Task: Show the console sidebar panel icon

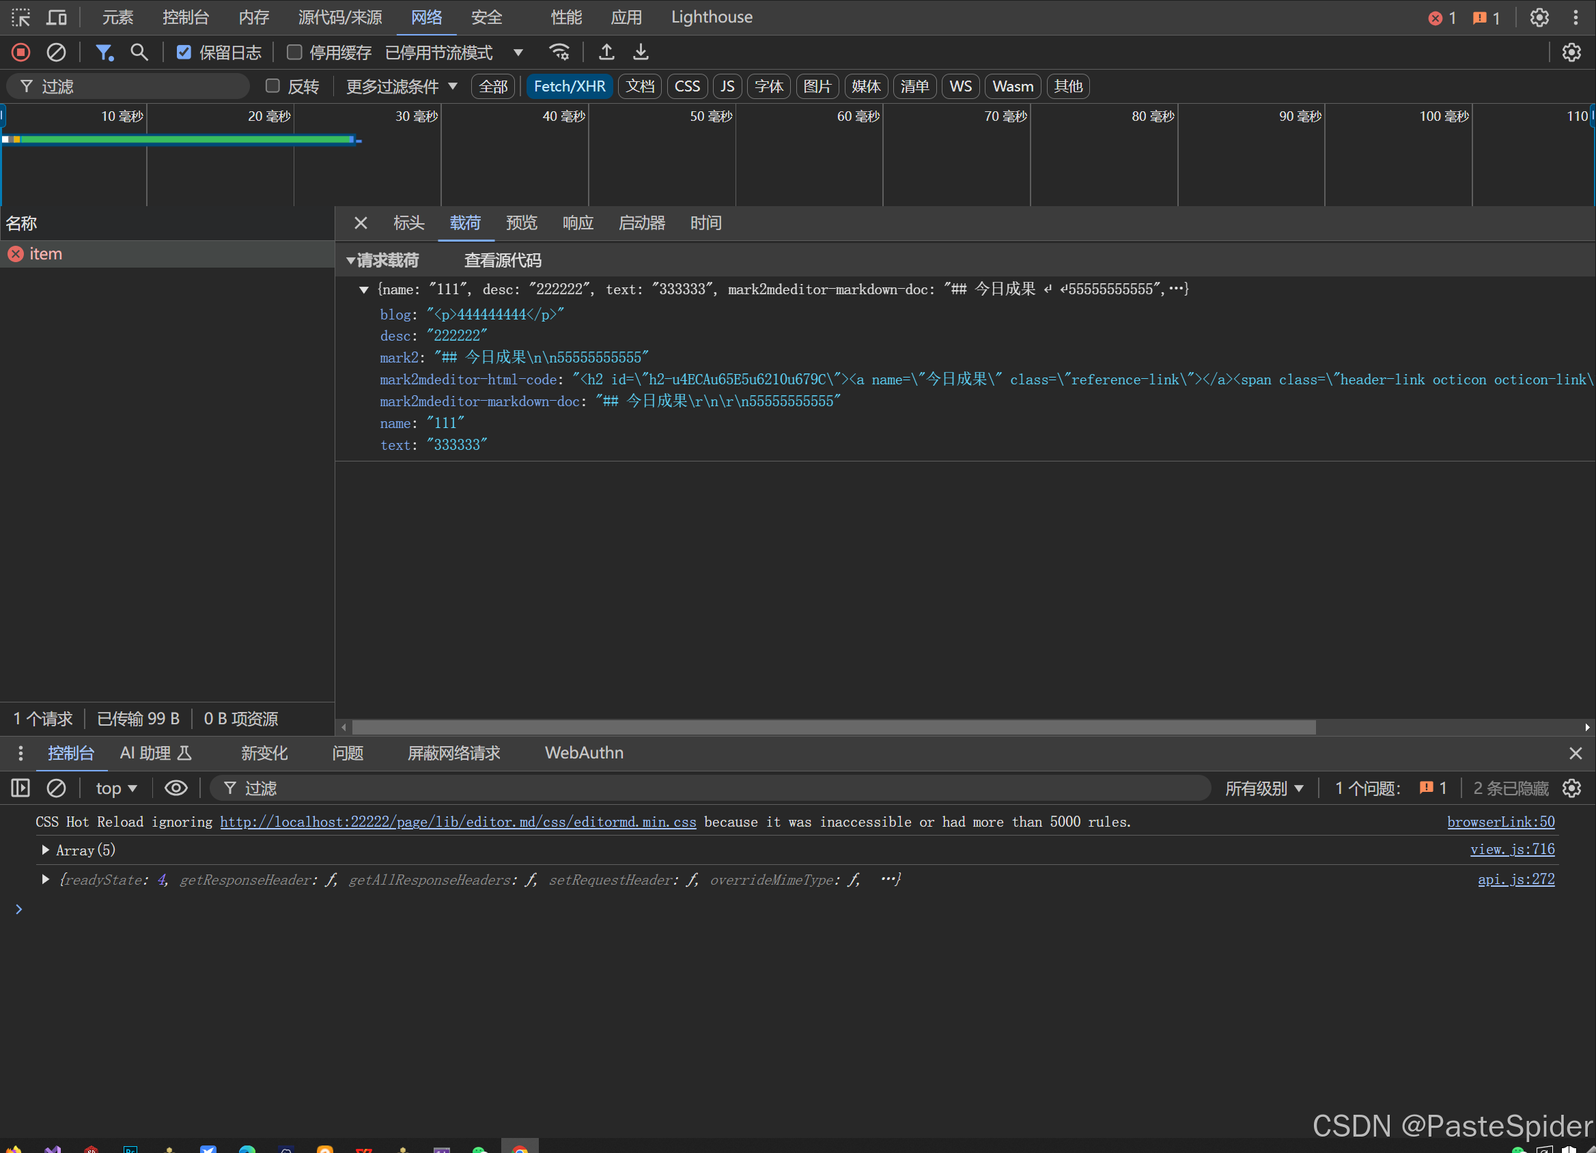Action: point(20,788)
